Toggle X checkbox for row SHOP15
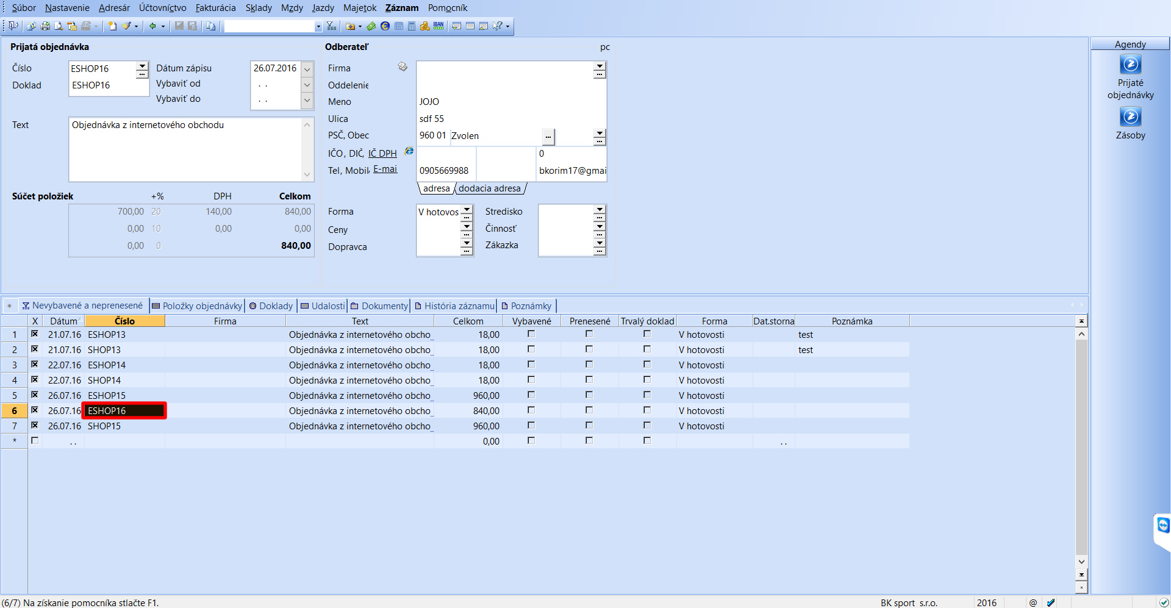This screenshot has width=1171, height=608. 35,425
